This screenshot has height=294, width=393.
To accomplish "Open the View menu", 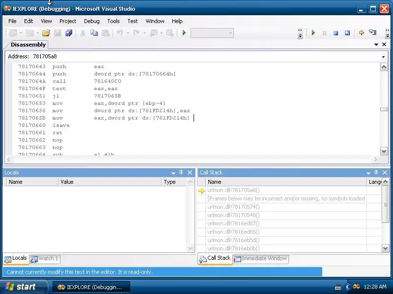I will (46, 21).
